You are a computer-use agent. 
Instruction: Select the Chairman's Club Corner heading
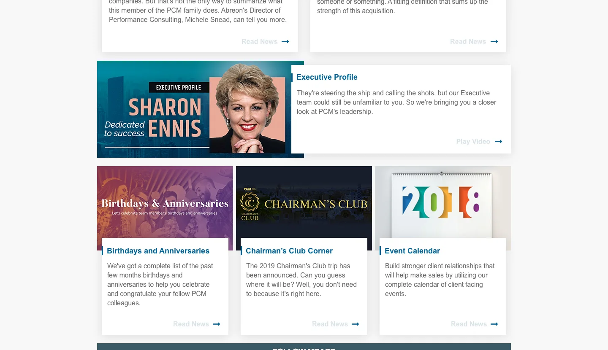pyautogui.click(x=289, y=251)
